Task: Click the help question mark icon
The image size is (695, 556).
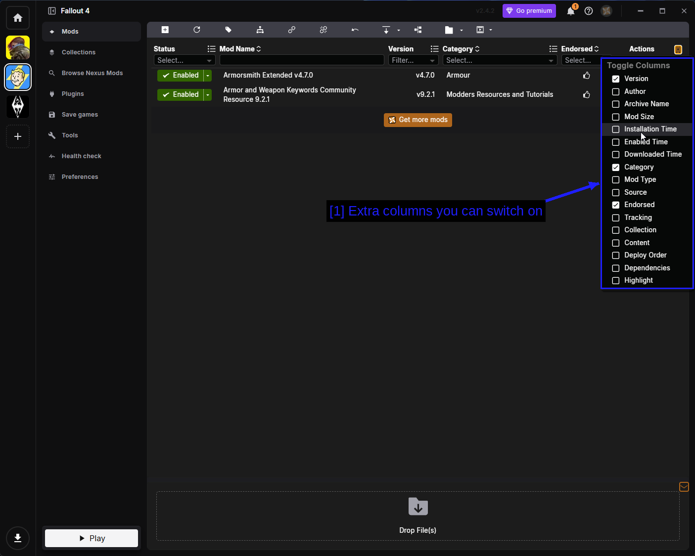Action: pos(589,11)
